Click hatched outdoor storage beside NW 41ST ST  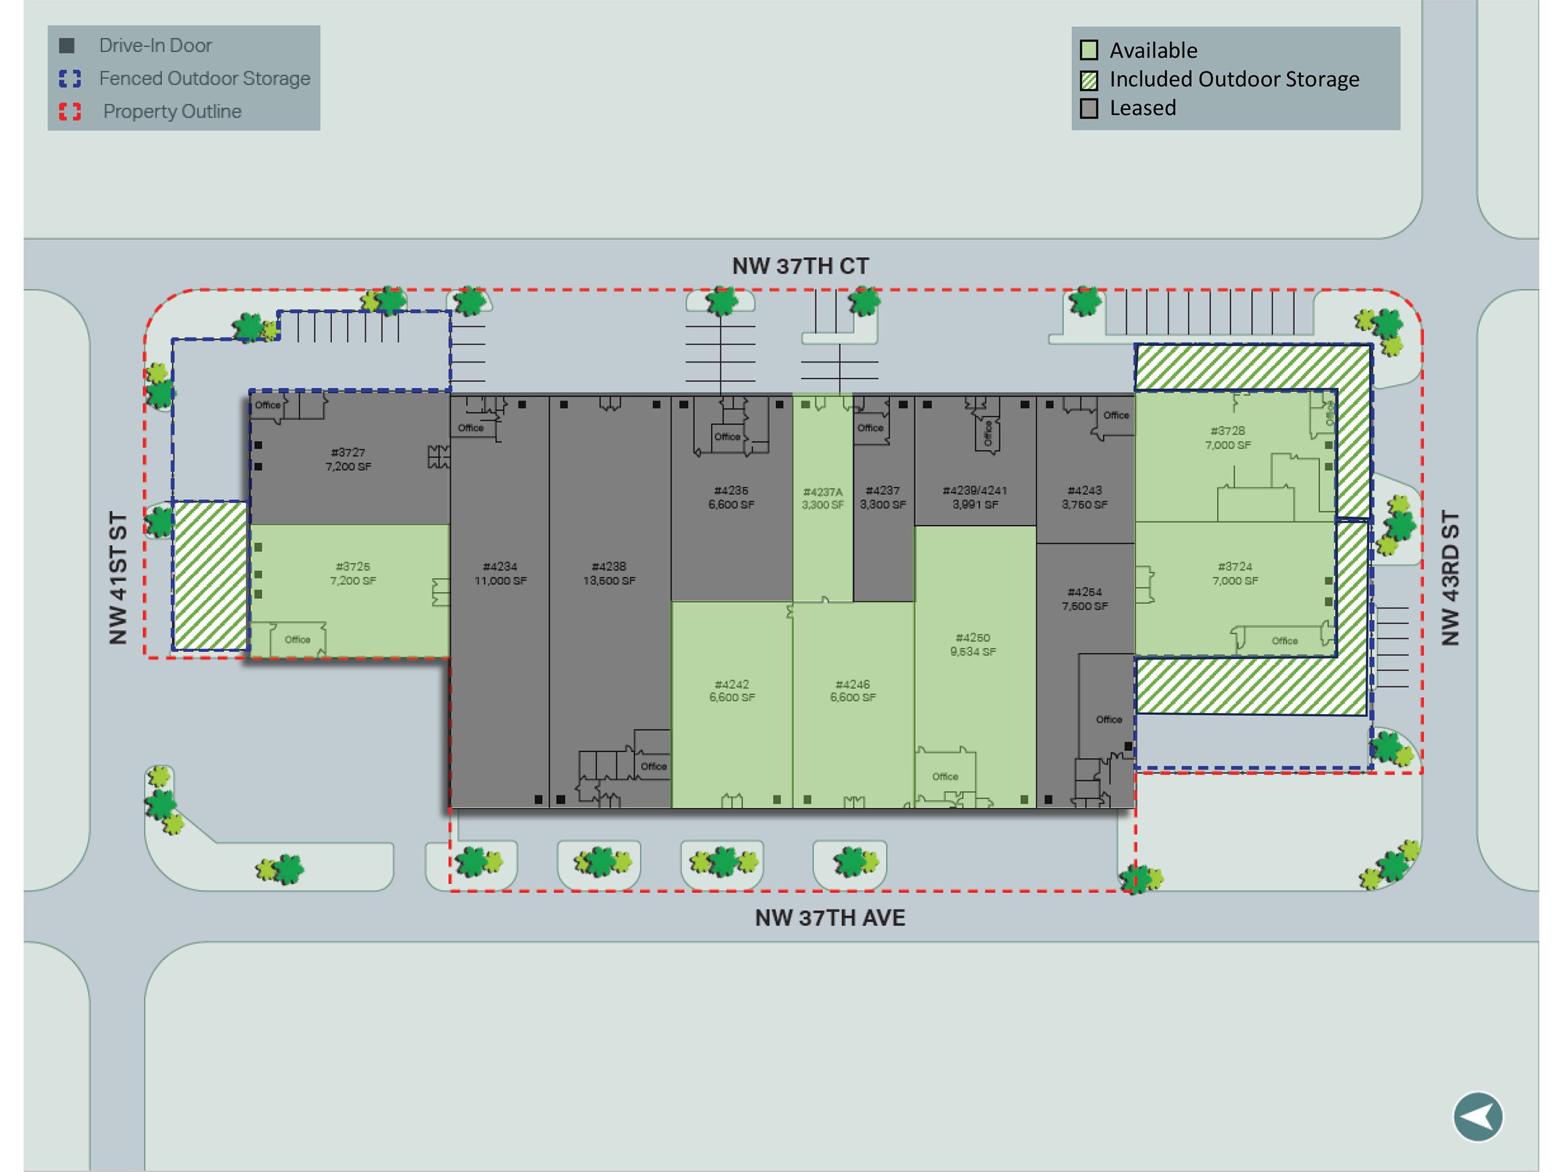point(210,576)
